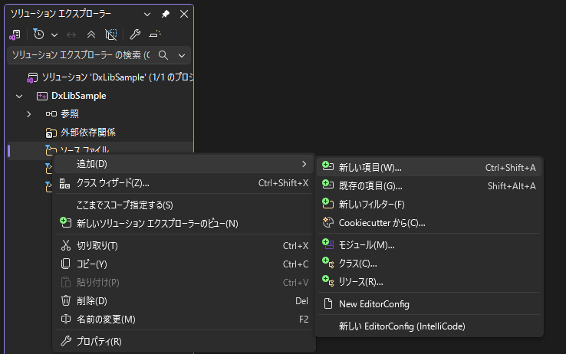
Task: Click the DxLibSample C++ project icon
Action: pos(42,96)
